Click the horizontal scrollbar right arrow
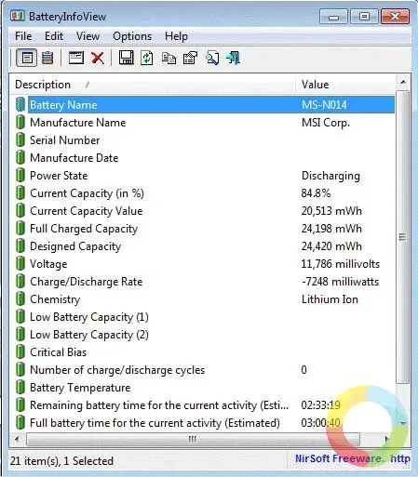418x477 pixels. click(x=386, y=439)
